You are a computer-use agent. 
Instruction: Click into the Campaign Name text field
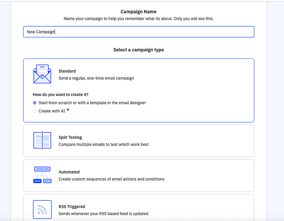pos(139,32)
